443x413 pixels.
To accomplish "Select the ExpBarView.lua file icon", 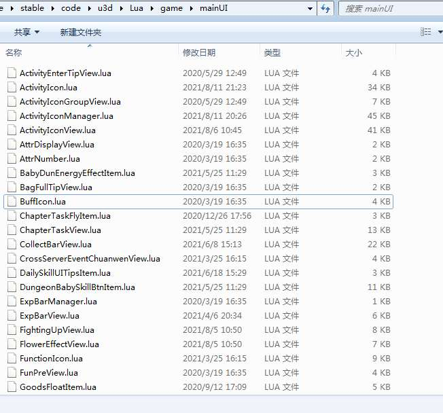I will (x=12, y=316).
